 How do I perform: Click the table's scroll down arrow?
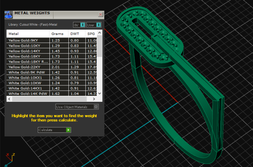[100, 93]
